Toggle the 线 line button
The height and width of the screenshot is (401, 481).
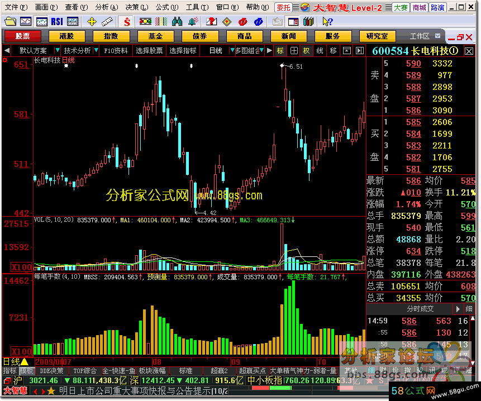click(320, 51)
